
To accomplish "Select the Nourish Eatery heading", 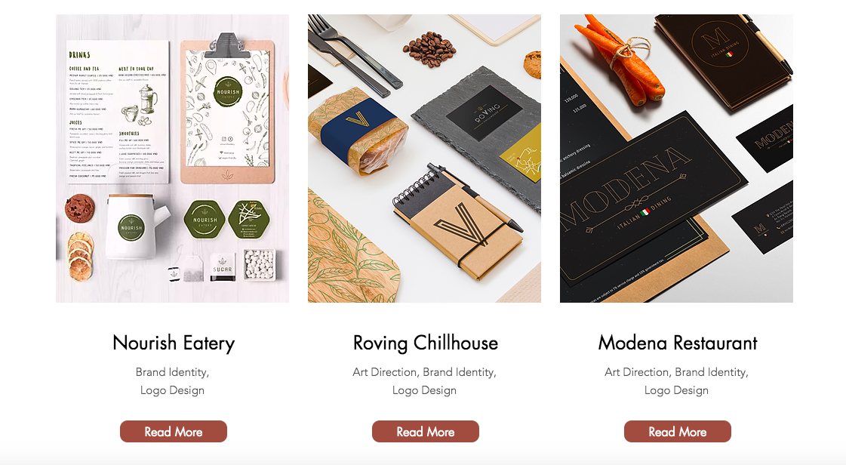I will (173, 343).
